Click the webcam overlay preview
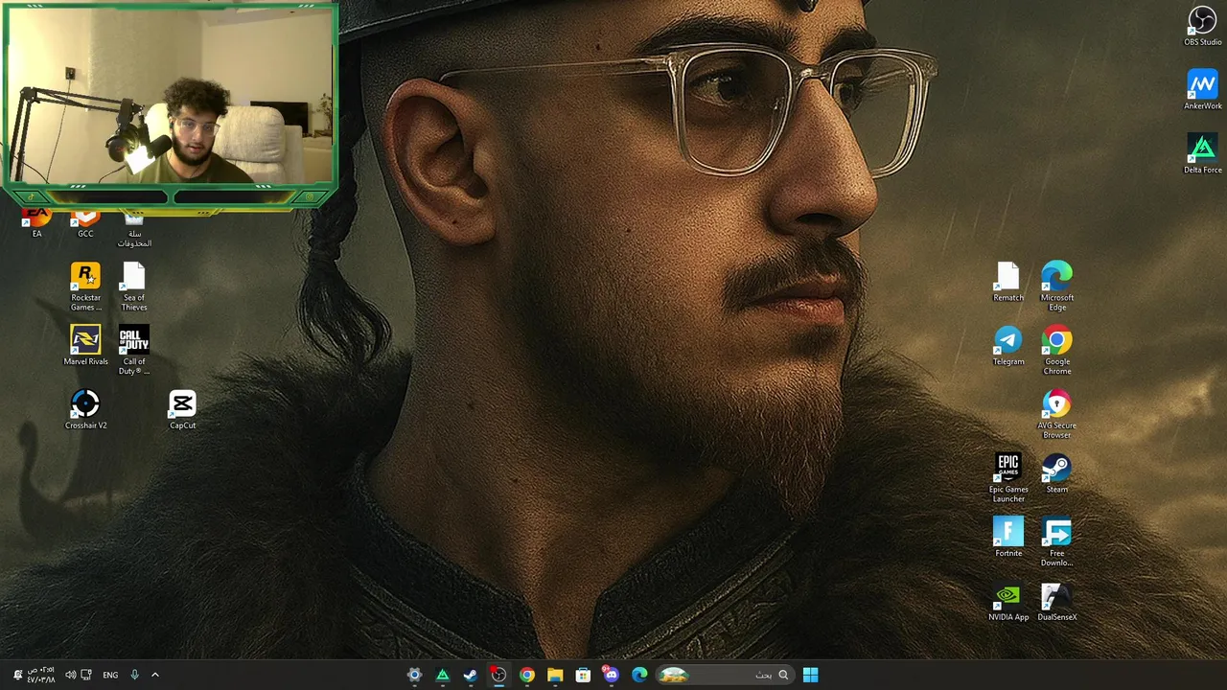Viewport: 1227px width, 690px height. pos(170,103)
